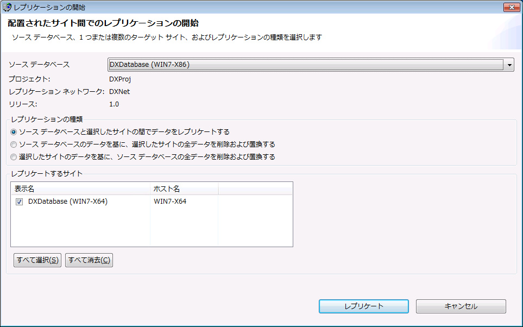523x327 pixels.
Task: Click the dropdown arrow beside DXDatabase (WIN7-X86)
Action: pyautogui.click(x=509, y=65)
